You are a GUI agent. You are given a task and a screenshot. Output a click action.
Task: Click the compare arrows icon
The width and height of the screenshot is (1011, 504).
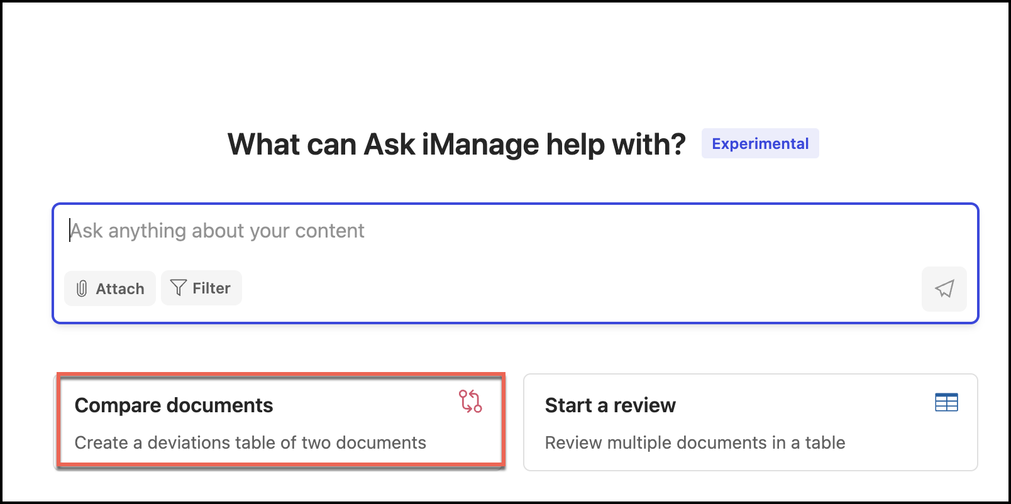pos(470,401)
